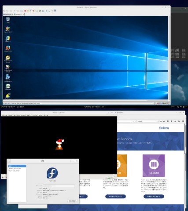Screen dimensions: 188x211
Task: Click the download button under Fedora Cloud
Action: click(154, 196)
